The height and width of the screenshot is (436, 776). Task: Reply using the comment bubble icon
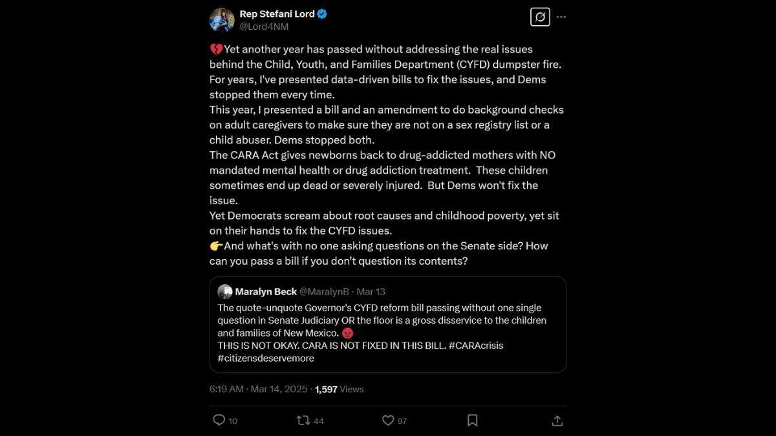click(219, 420)
